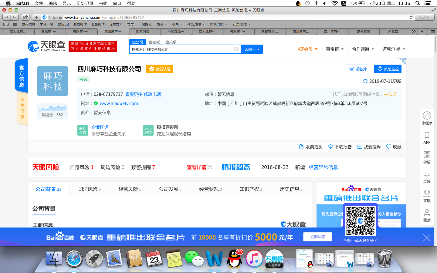Open iTunes from the Dock
The image size is (437, 273).
point(254,259)
